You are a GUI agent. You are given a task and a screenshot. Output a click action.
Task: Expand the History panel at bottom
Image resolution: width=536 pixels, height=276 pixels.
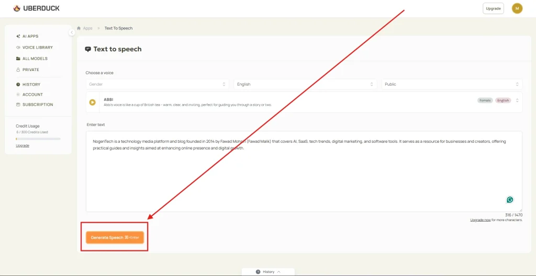coord(269,272)
